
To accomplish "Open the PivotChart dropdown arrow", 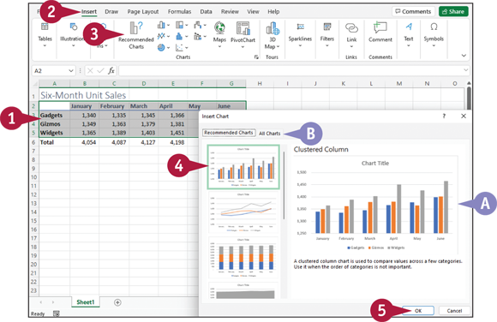I will tap(243, 47).
